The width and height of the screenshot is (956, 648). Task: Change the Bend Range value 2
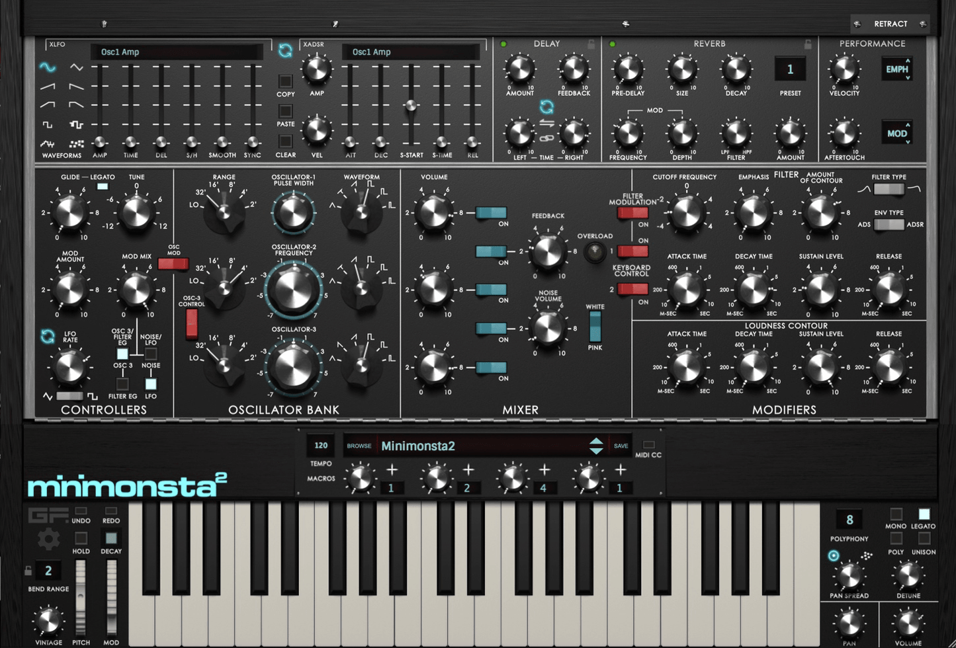coord(48,571)
